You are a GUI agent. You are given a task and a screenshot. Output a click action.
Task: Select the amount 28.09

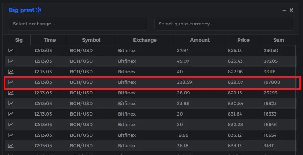click(x=183, y=93)
